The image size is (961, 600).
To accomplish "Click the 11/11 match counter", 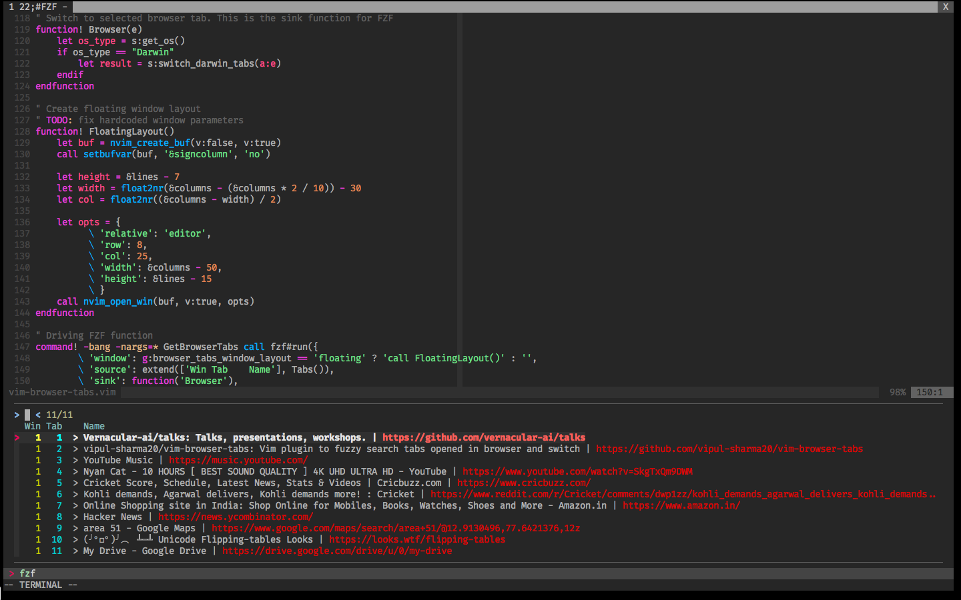I will (x=59, y=415).
